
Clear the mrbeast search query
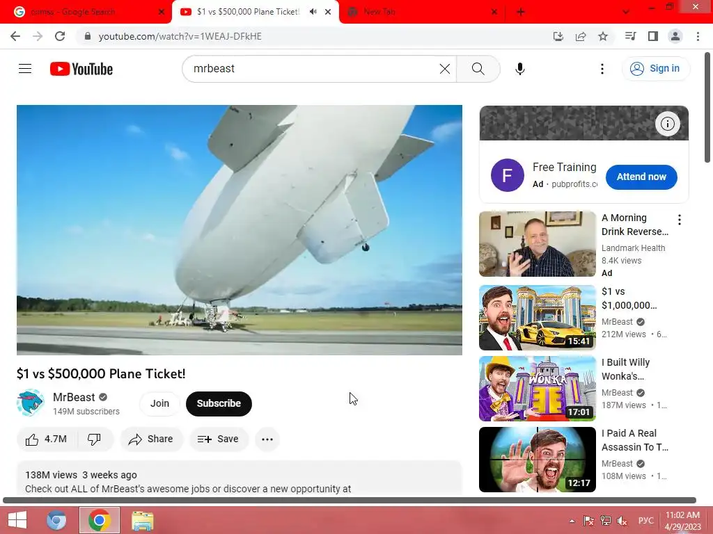(445, 69)
